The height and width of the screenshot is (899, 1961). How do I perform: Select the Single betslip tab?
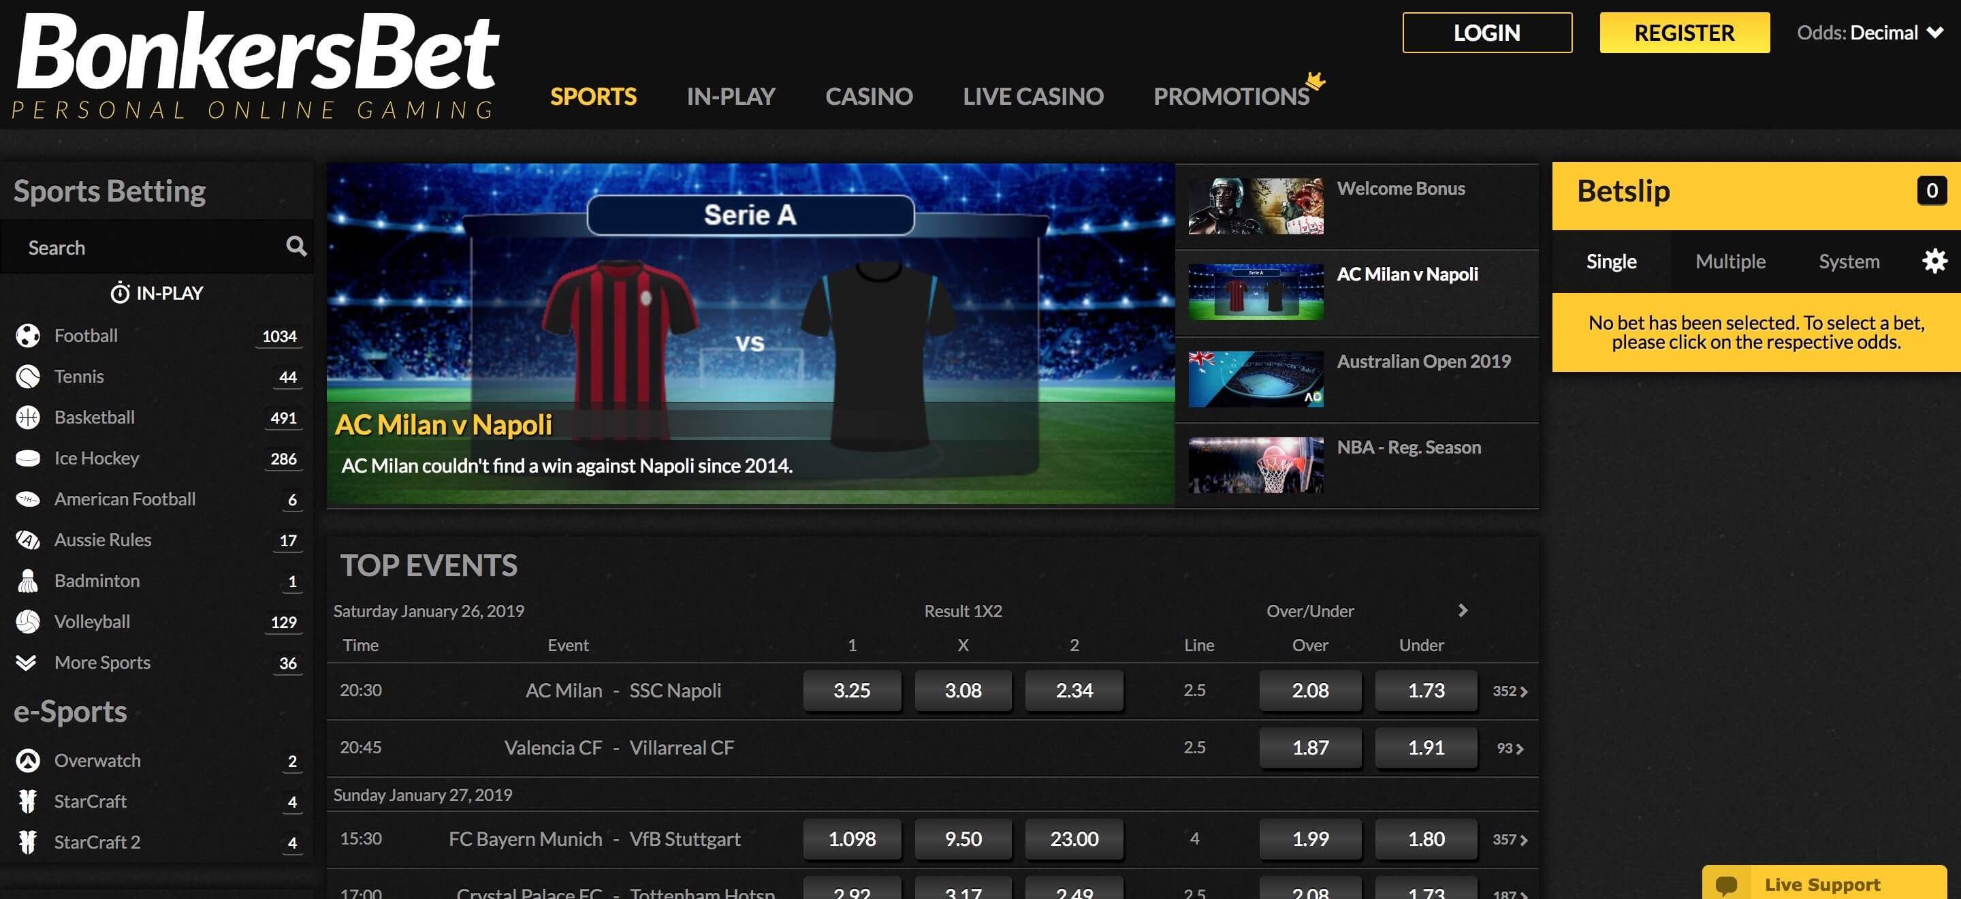(x=1611, y=261)
